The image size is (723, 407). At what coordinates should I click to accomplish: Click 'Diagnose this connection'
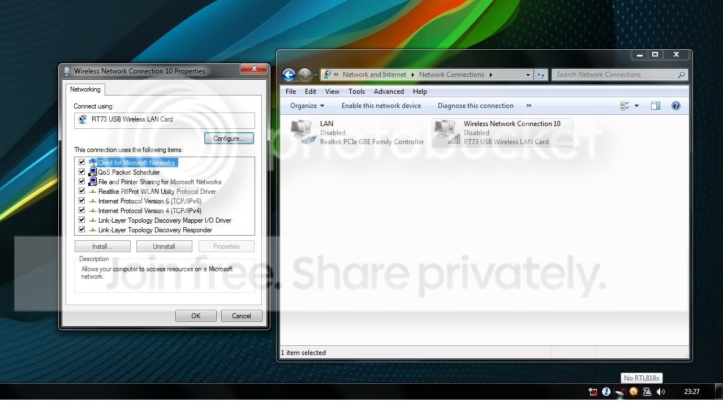pos(476,106)
